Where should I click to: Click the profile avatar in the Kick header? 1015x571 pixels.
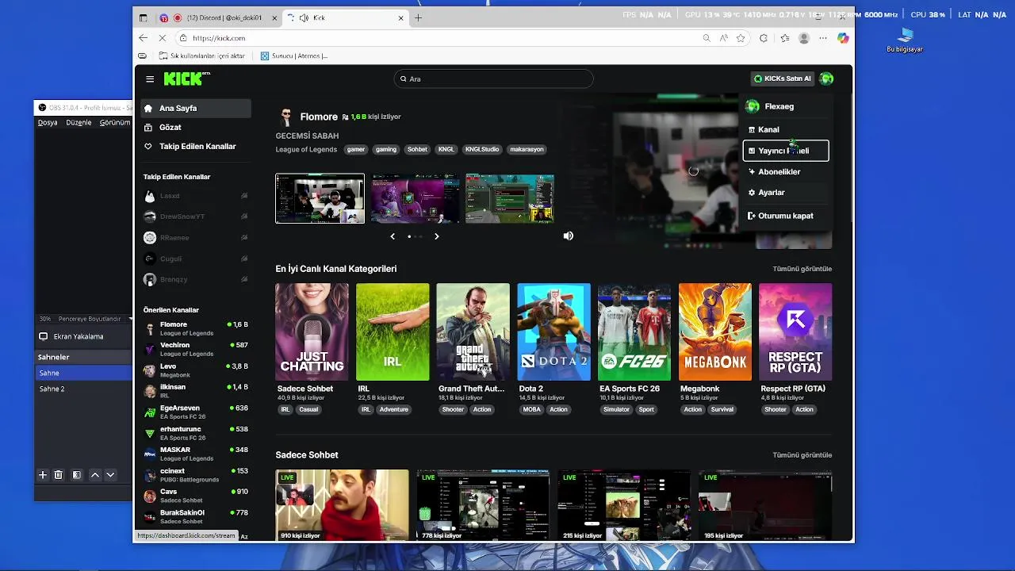826,79
